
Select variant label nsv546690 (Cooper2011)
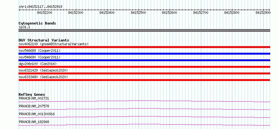[39, 57]
